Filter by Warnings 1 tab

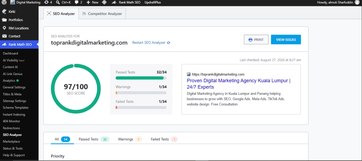coord(130,139)
